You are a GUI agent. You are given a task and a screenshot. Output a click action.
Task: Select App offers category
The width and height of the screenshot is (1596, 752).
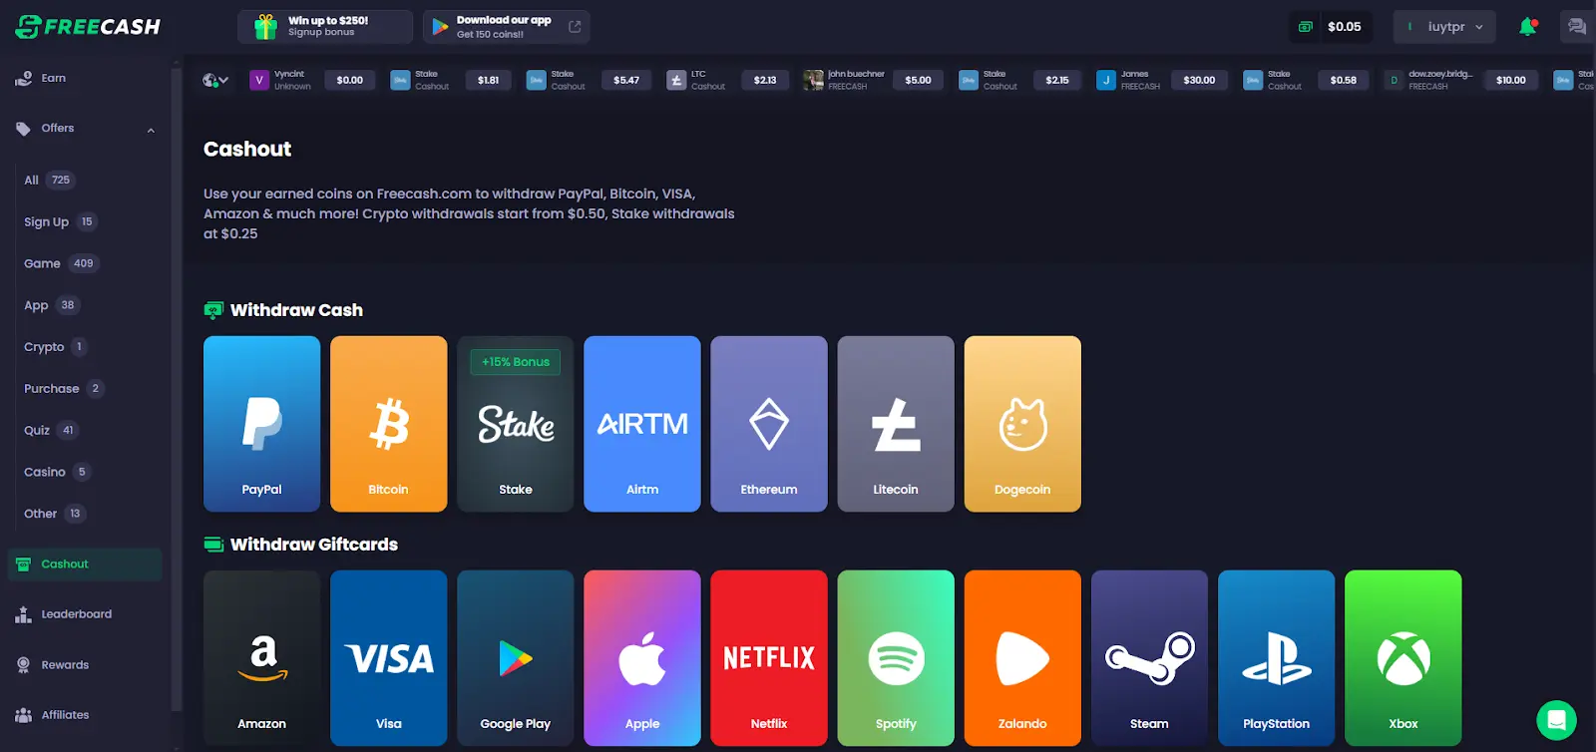[51, 305]
